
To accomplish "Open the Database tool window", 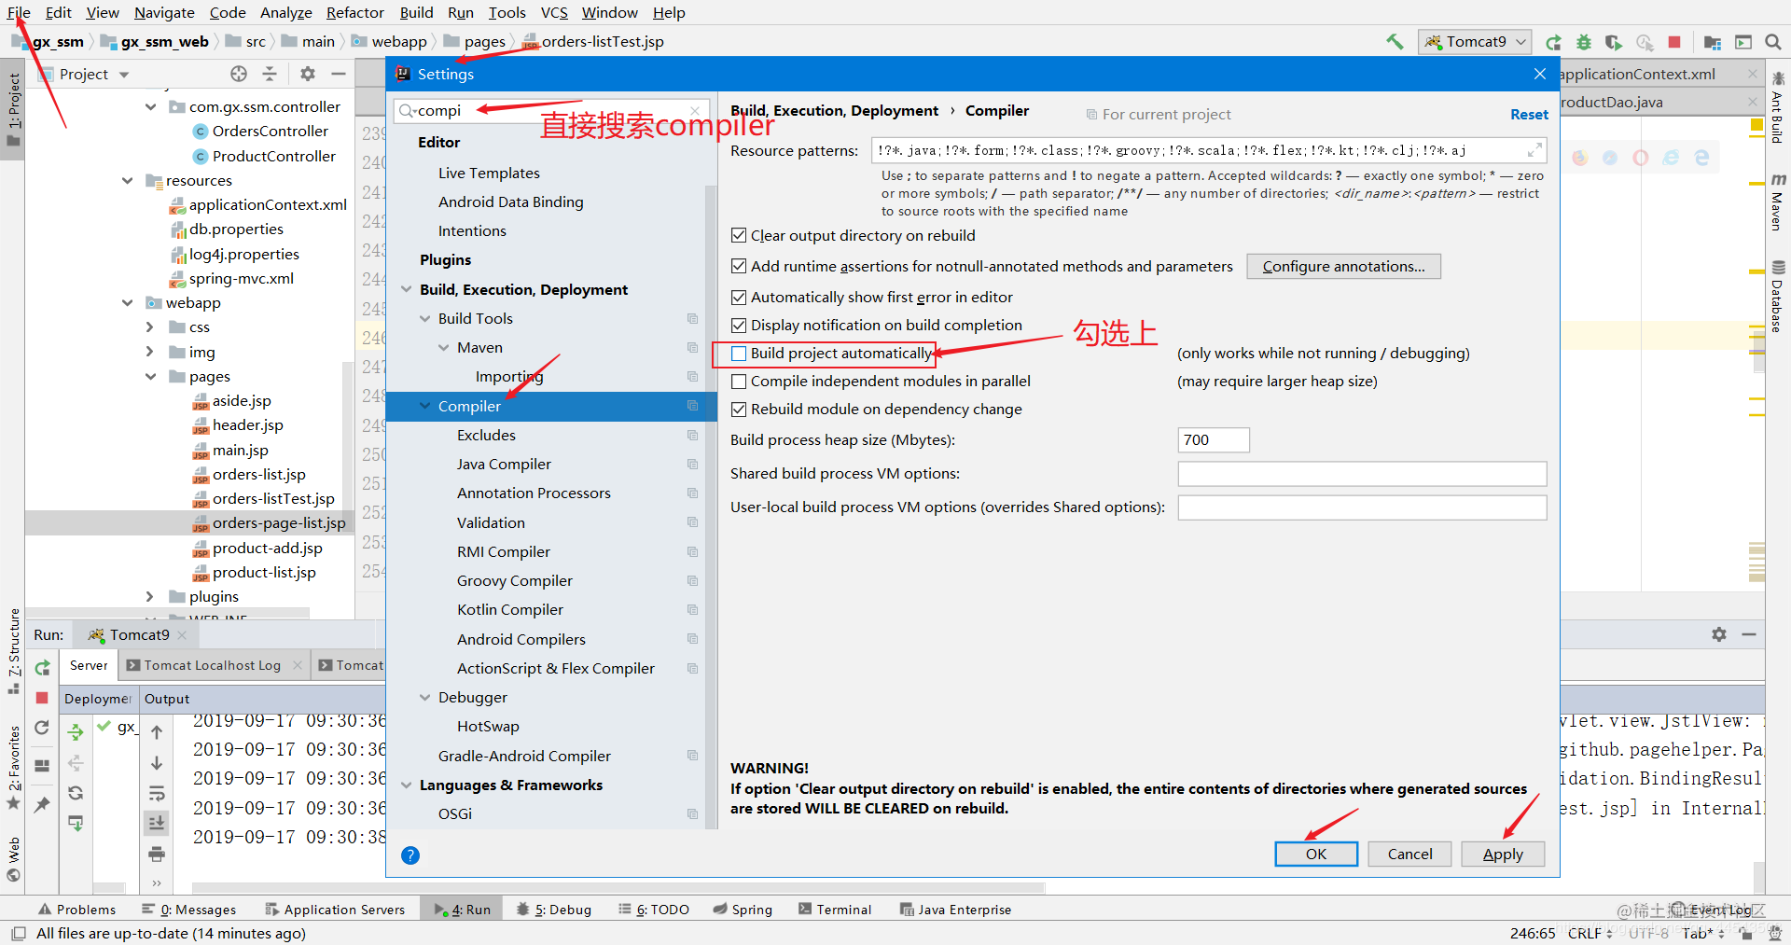I will pyautogui.click(x=1778, y=297).
